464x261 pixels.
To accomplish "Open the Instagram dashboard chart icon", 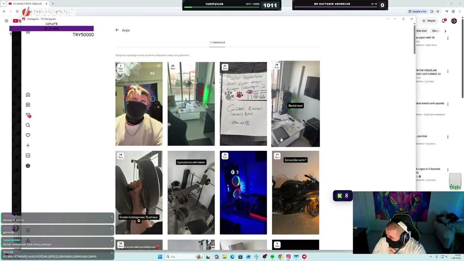I will 28,156.
